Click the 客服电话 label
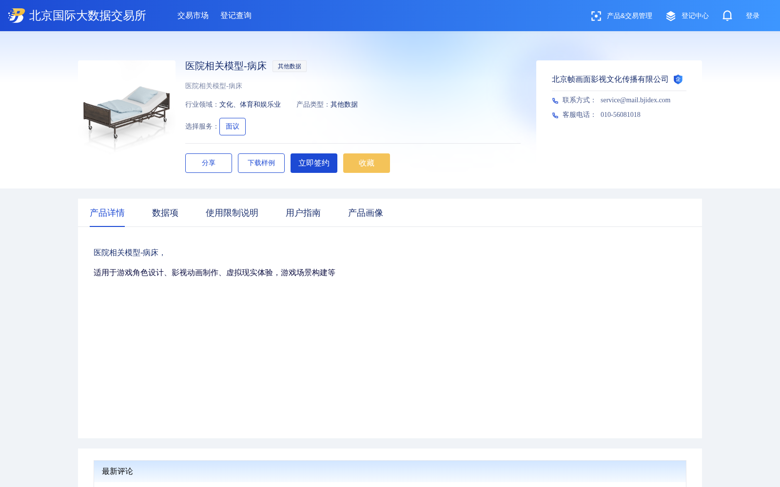The image size is (780, 487). tap(579, 115)
